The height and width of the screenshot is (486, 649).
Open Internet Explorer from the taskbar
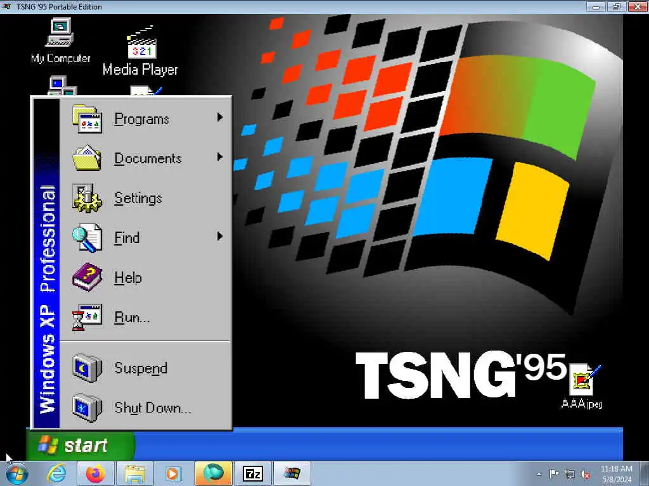56,473
